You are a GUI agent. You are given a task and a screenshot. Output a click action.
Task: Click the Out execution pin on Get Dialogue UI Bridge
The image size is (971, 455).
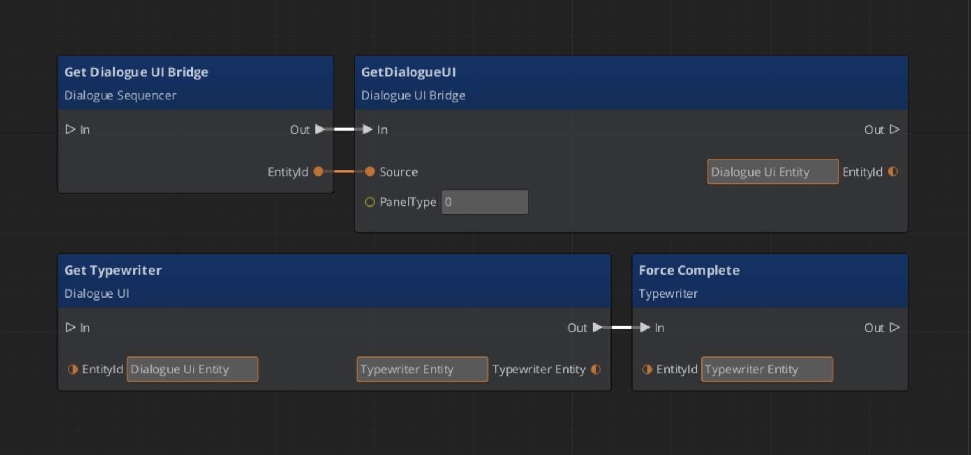(320, 129)
